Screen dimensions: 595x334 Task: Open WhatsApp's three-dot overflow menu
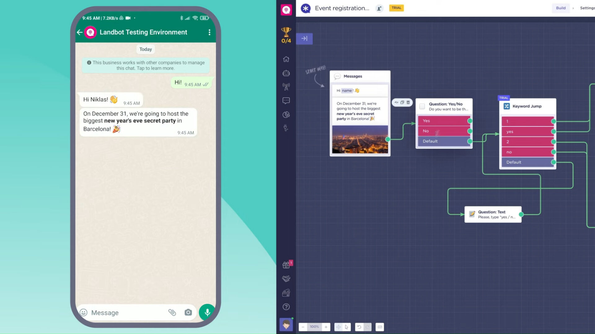click(209, 32)
